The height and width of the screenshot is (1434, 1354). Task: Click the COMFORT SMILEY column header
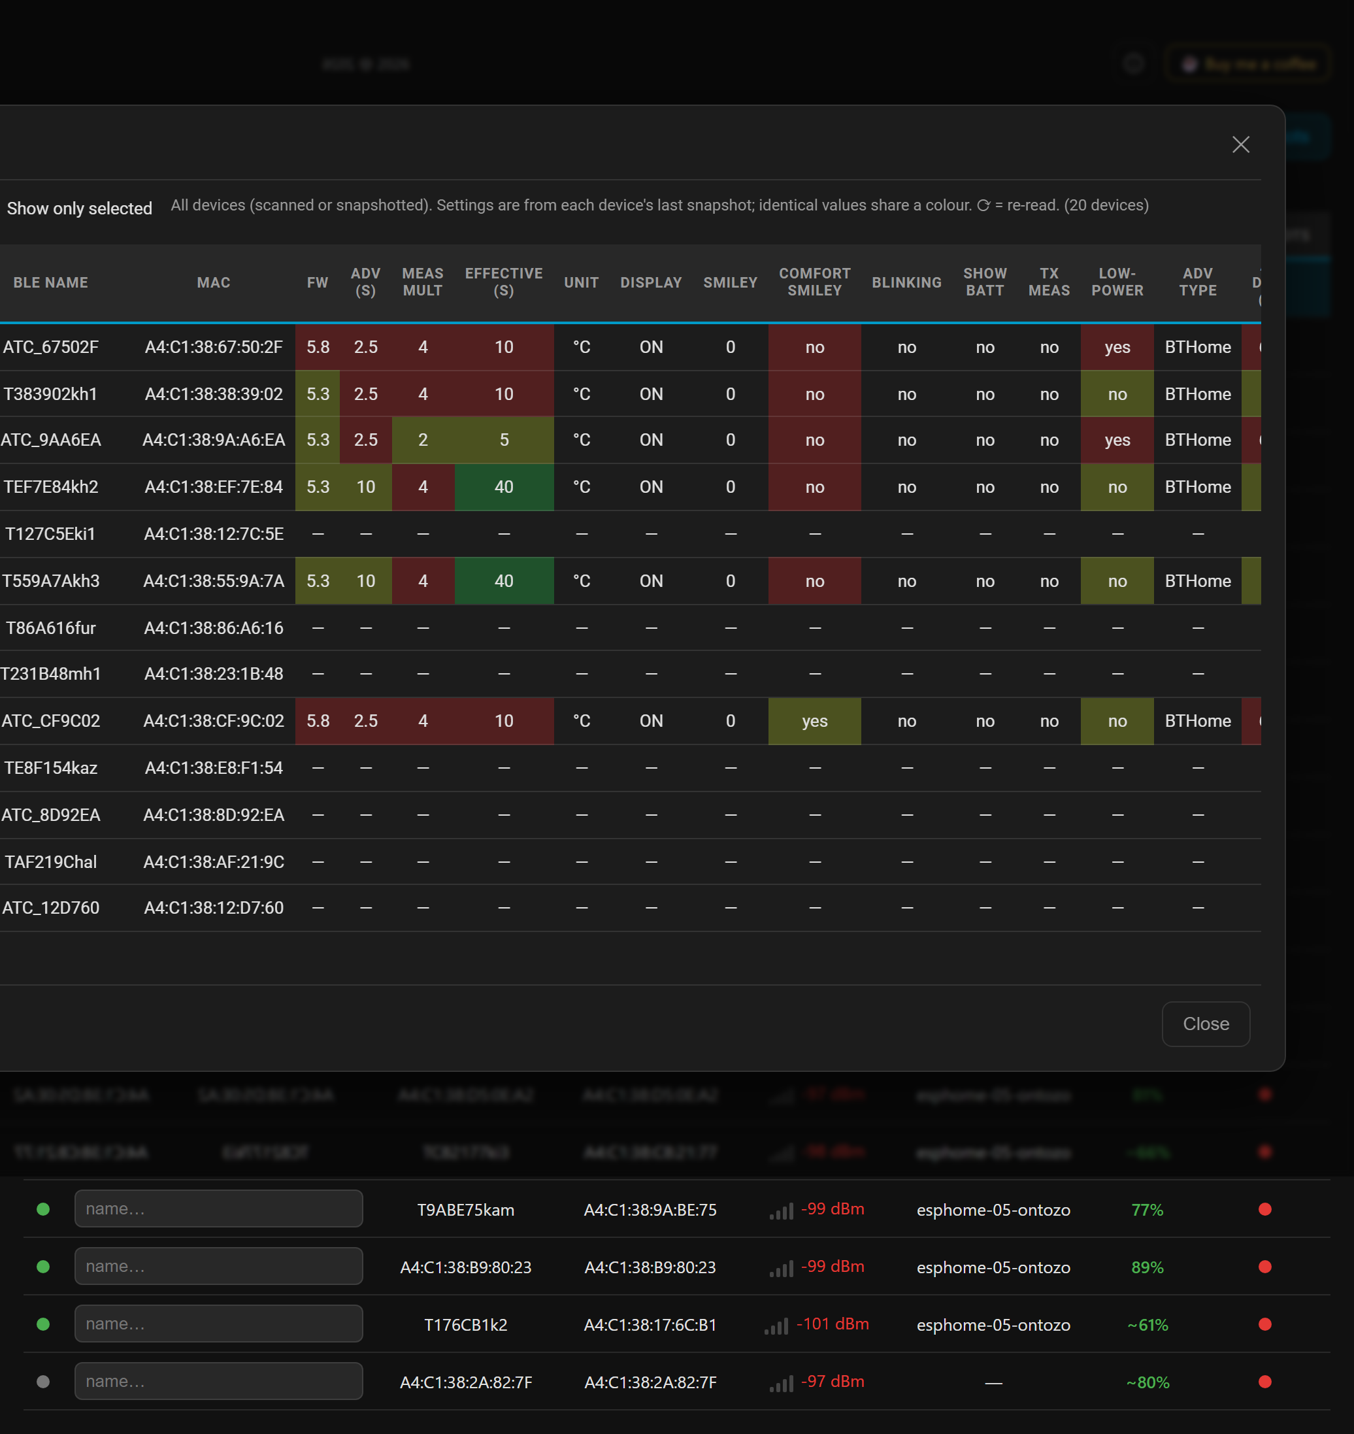click(x=815, y=282)
